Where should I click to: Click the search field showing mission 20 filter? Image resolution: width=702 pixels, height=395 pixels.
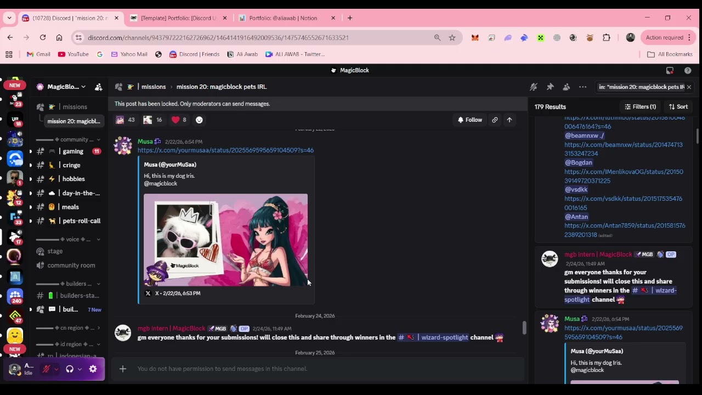[641, 87]
